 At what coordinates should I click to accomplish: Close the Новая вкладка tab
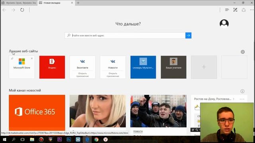coord(72,3)
